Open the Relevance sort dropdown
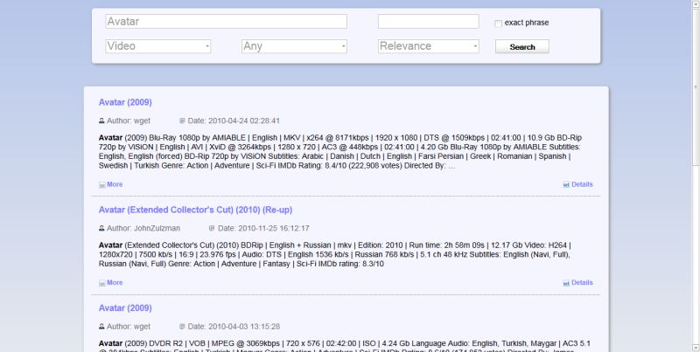The height and width of the screenshot is (352, 700). (428, 46)
